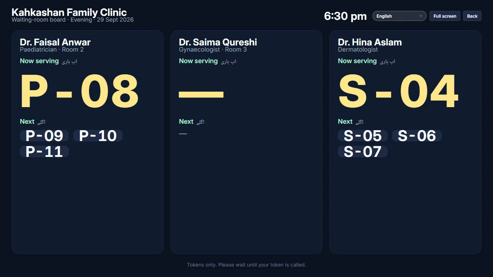
Task: Click Dr. Hina Aslam's name
Action: coord(370,42)
